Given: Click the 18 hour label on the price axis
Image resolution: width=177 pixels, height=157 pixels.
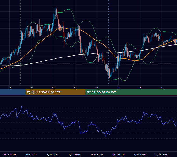Looking at the screenshot, I should coord(53,88).
